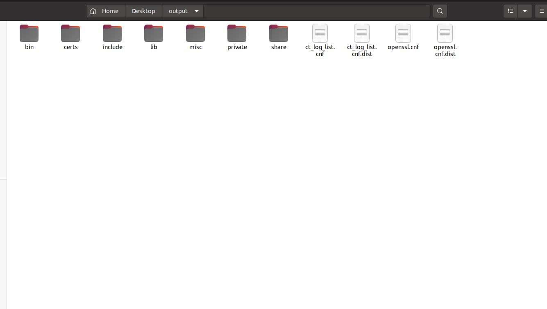Open the share folder
547x309 pixels.
pyautogui.click(x=279, y=34)
